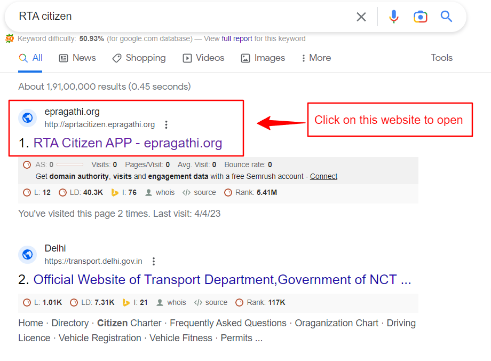Click the About 1,91,00,000 results text
The width and height of the screenshot is (491, 361).
click(x=104, y=87)
